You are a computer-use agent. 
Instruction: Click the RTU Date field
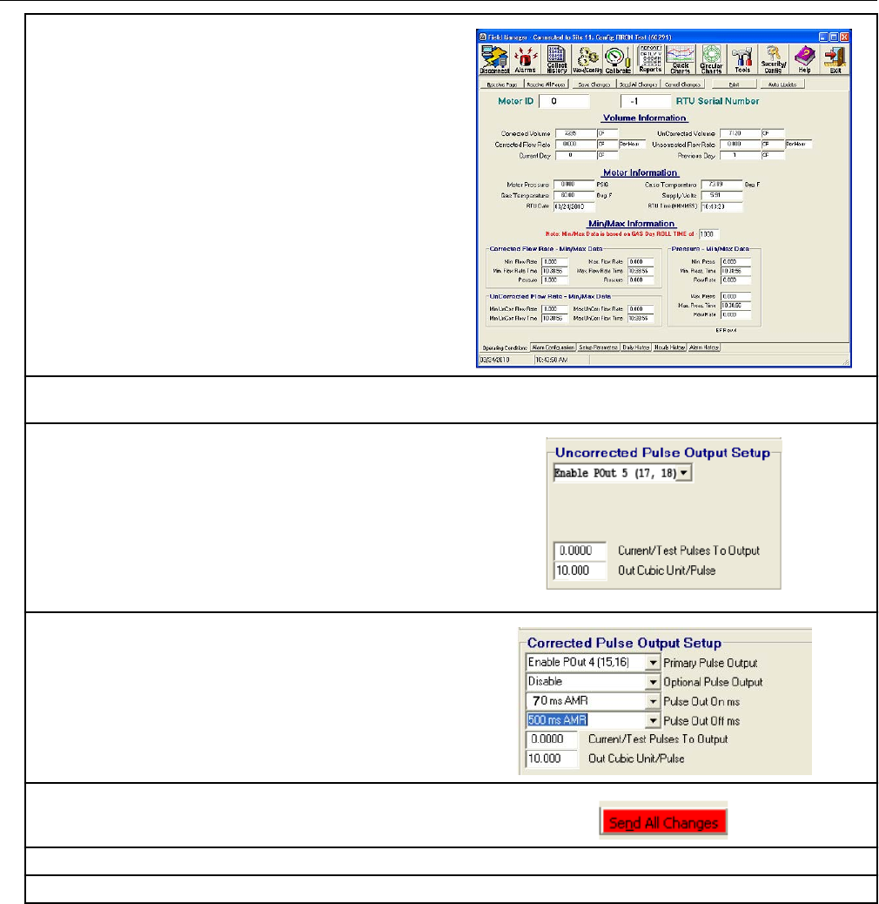(x=574, y=206)
